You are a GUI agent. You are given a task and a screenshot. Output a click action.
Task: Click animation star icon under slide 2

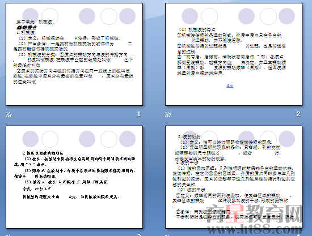point(168,114)
